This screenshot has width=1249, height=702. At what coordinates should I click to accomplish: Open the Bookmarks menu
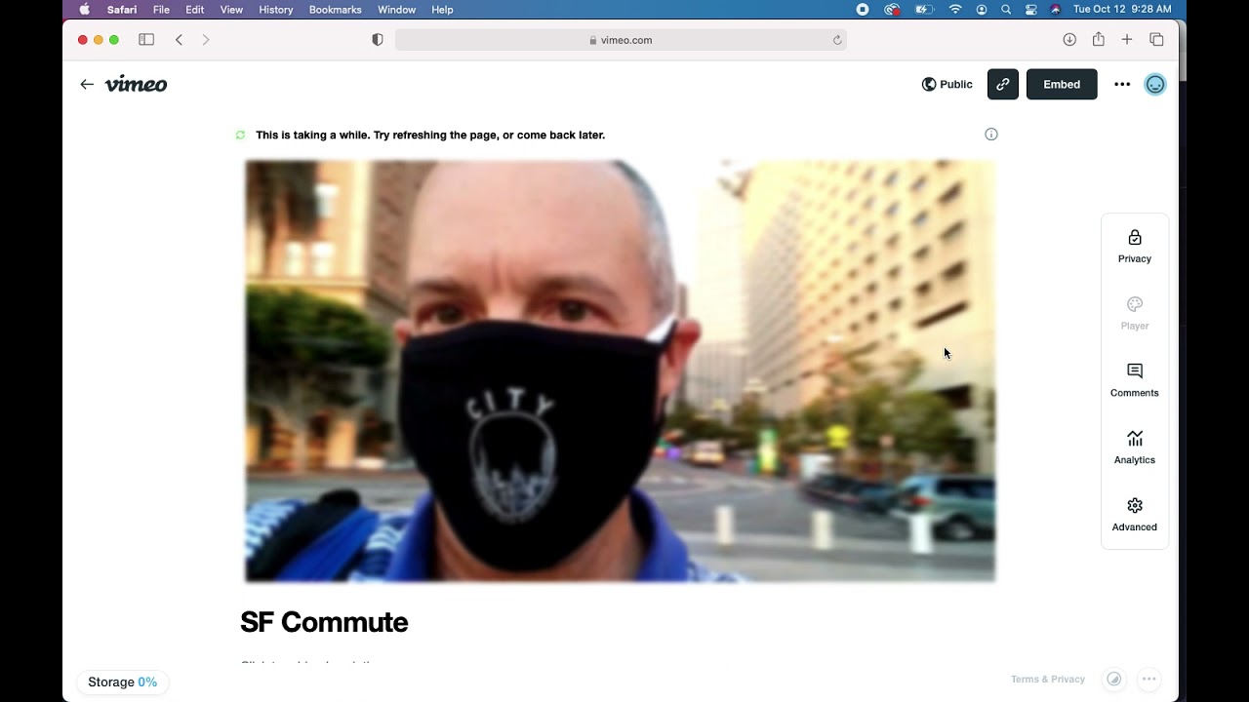click(335, 10)
